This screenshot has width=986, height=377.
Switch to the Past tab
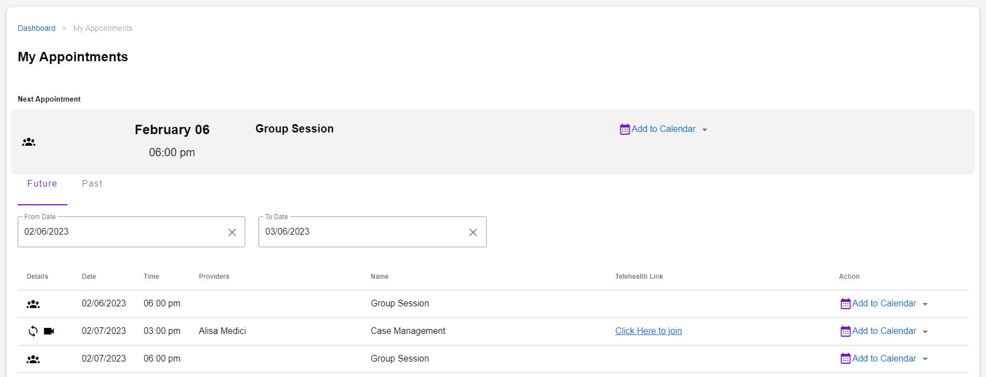point(92,184)
